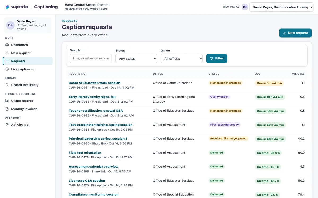Image resolution: width=318 pixels, height=198 pixels.
Task: Click the Monthly invoices document icon
Action: (x=7, y=109)
